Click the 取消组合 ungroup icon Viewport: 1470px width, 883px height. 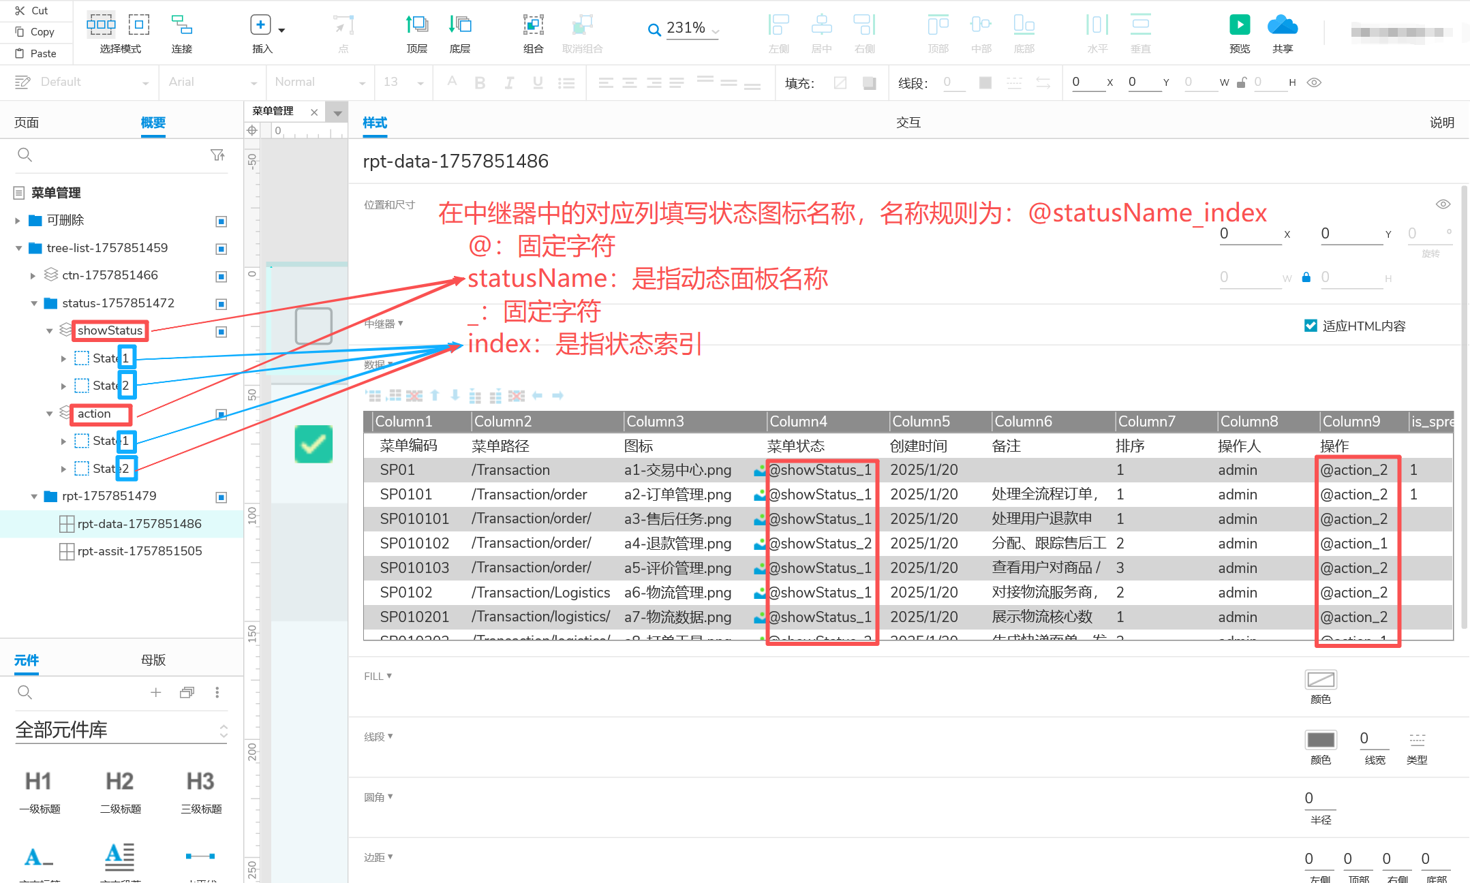(582, 25)
